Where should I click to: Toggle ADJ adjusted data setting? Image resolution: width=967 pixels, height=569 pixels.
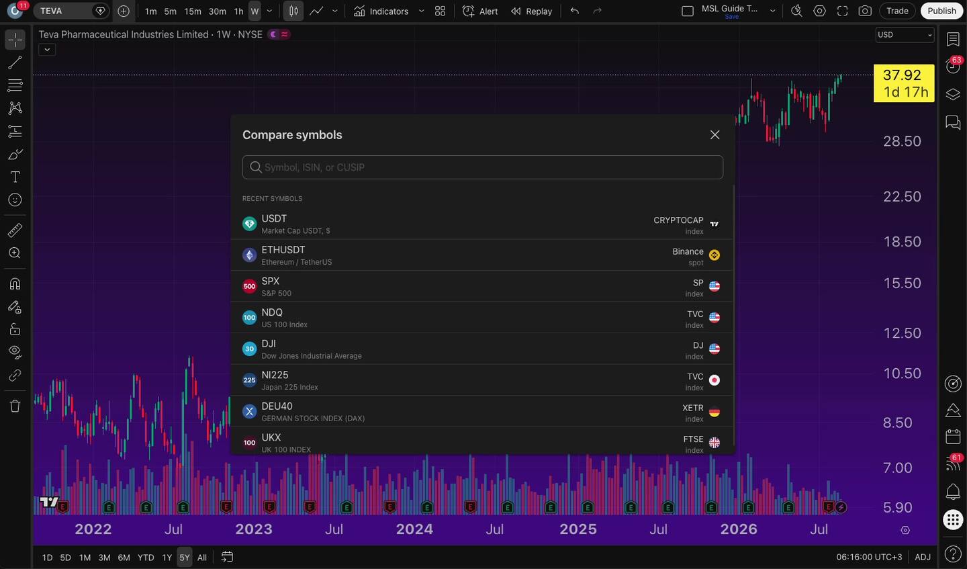tap(923, 557)
